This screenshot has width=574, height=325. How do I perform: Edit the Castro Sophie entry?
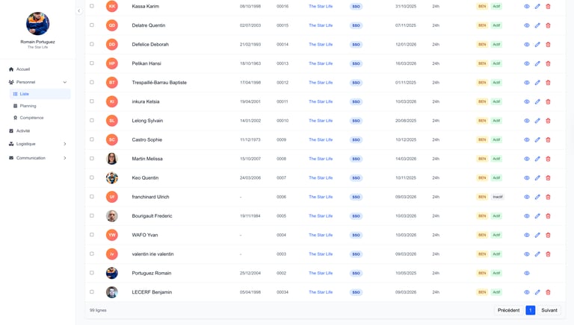point(537,140)
